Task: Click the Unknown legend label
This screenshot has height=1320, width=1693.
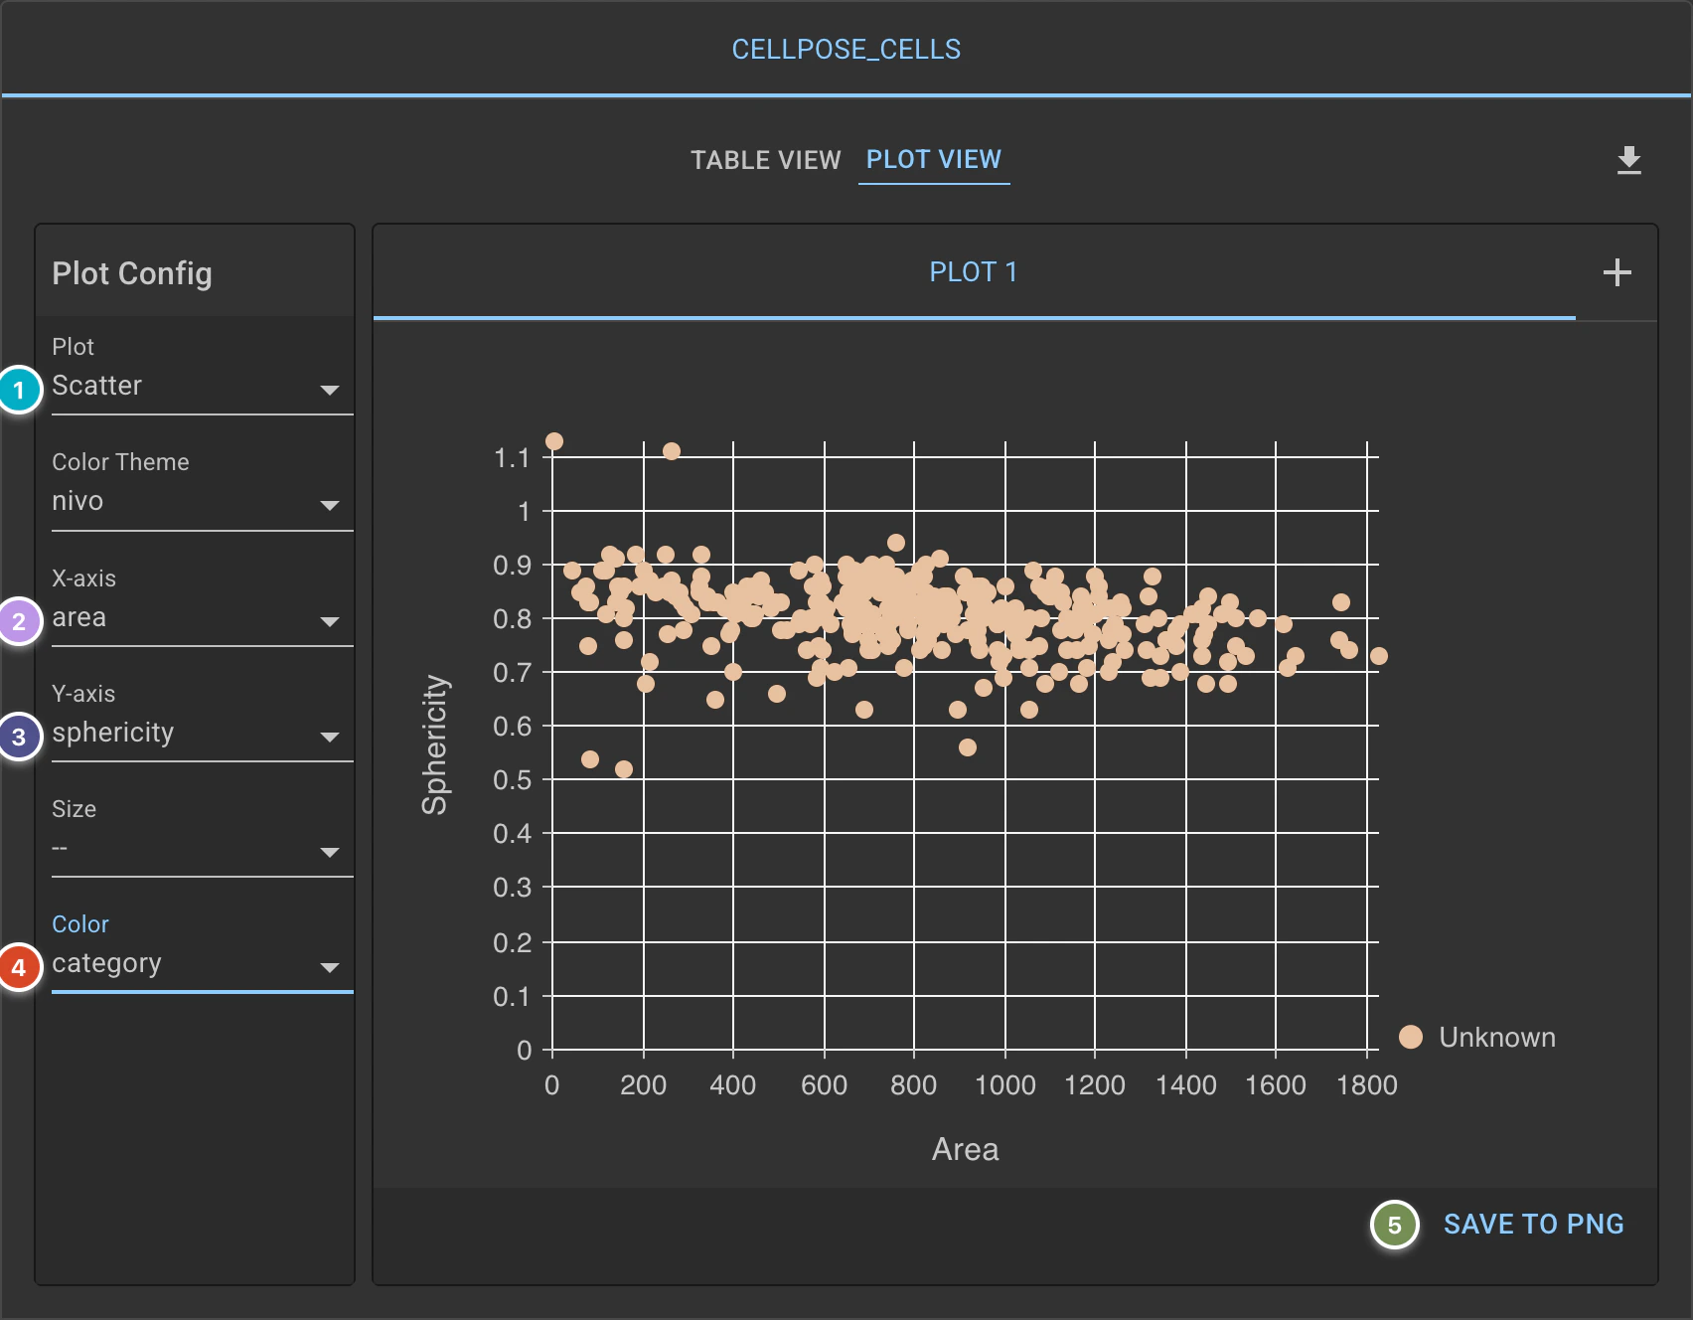Action: [1497, 1037]
